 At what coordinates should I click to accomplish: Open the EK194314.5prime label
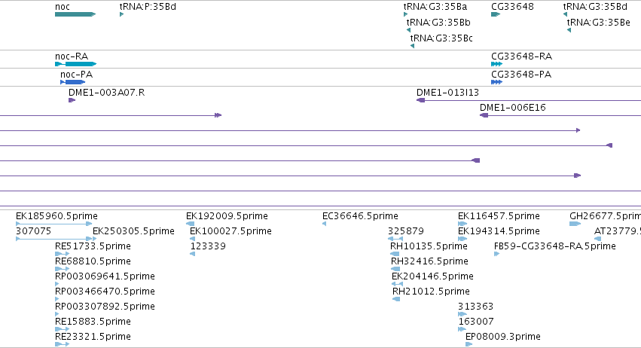click(499, 231)
